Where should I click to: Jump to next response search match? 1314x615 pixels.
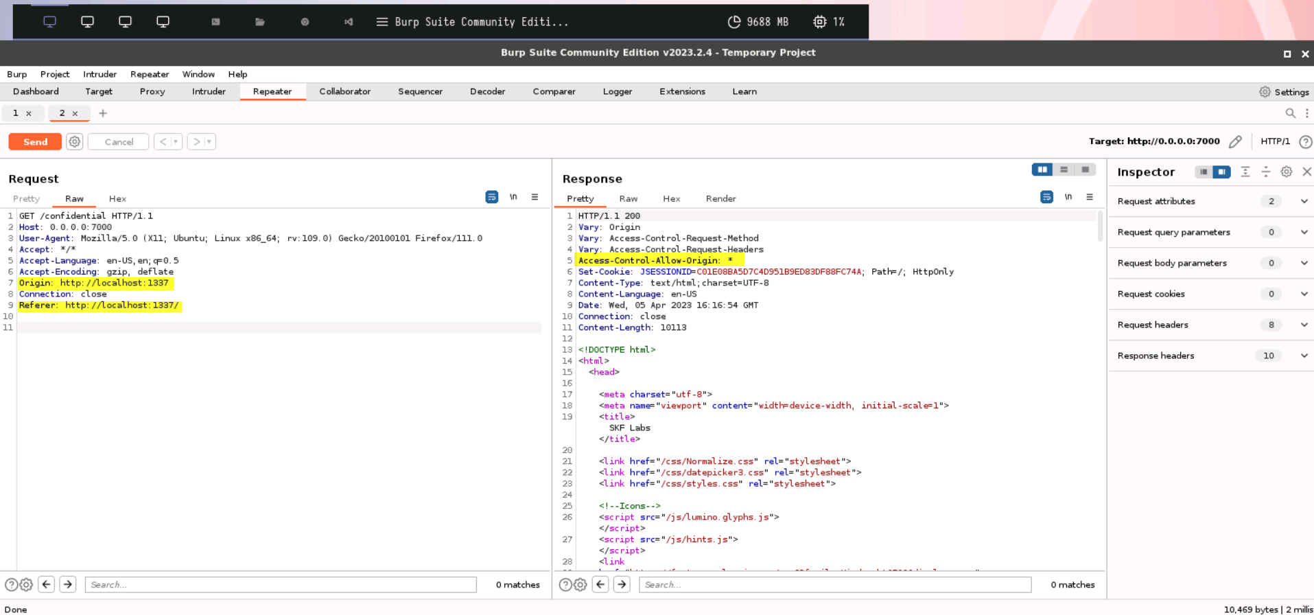click(x=622, y=585)
